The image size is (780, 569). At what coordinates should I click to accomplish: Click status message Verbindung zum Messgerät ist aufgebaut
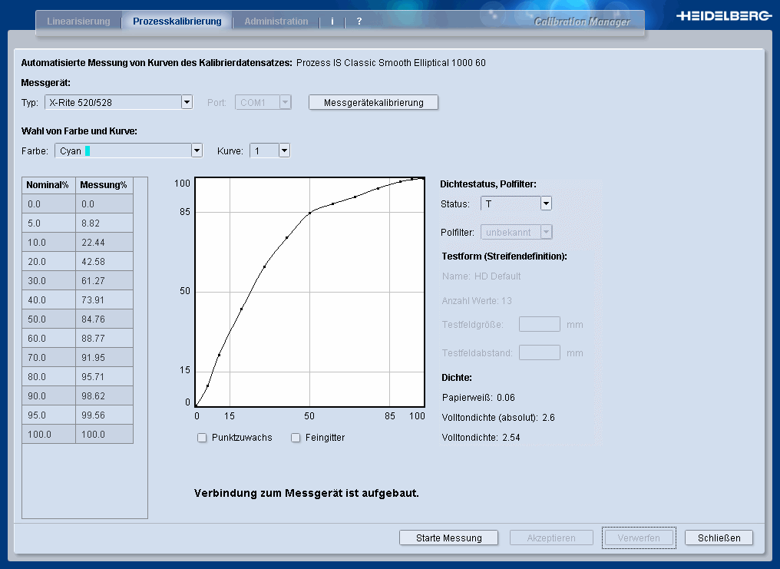(306, 493)
